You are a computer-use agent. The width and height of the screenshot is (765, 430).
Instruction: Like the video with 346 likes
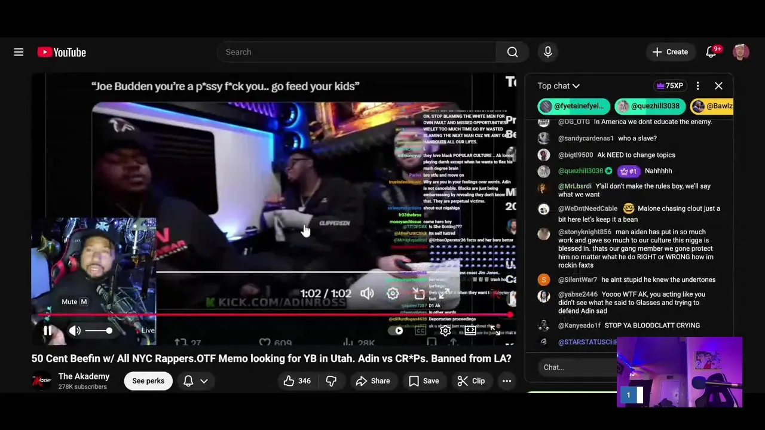click(297, 381)
